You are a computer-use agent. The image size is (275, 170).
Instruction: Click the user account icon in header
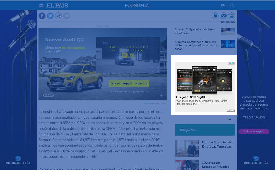[x=222, y=6]
